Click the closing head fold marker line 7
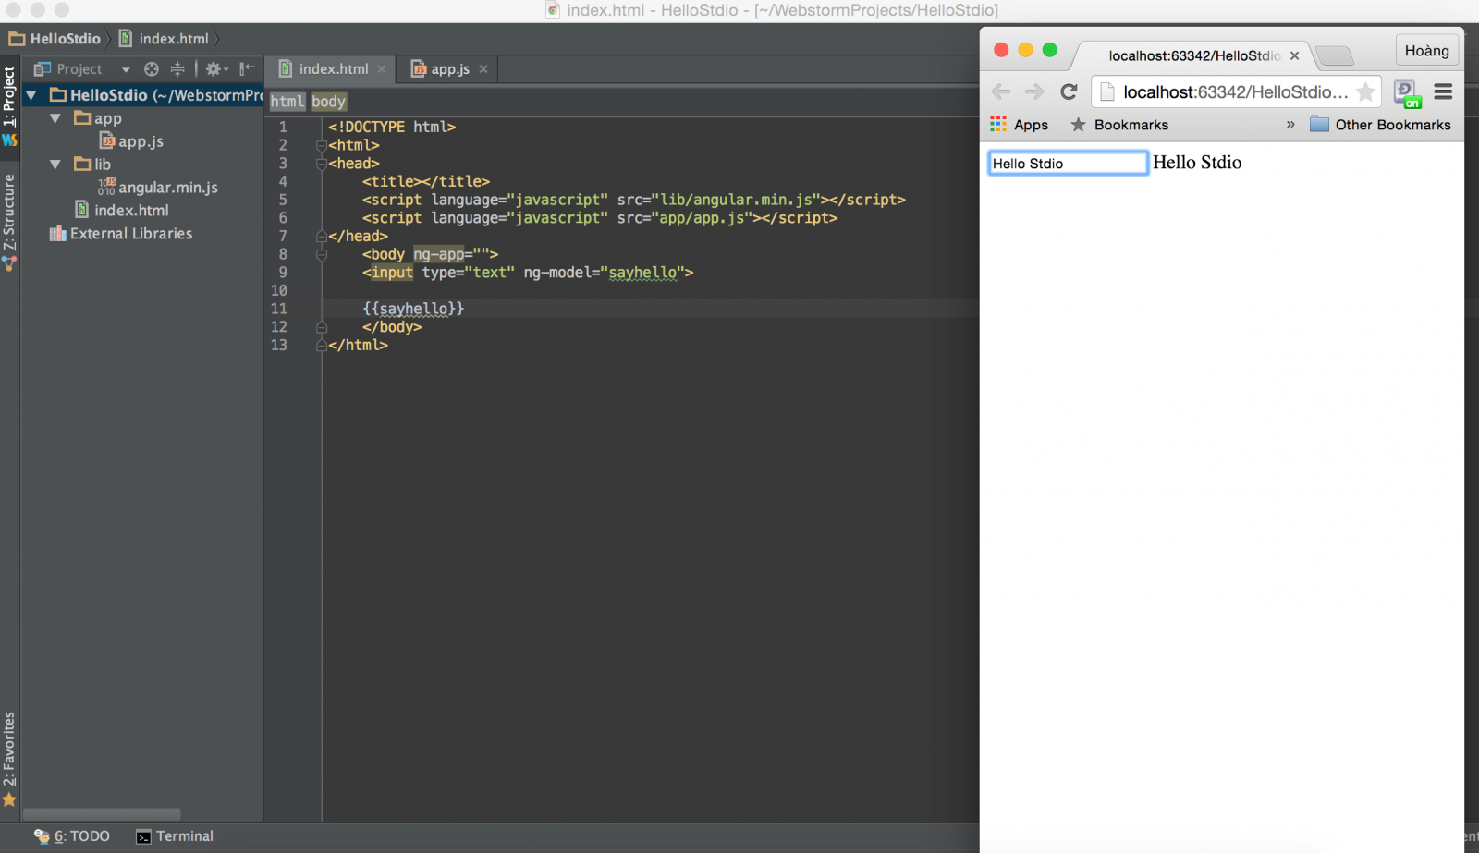The image size is (1479, 853). click(322, 236)
